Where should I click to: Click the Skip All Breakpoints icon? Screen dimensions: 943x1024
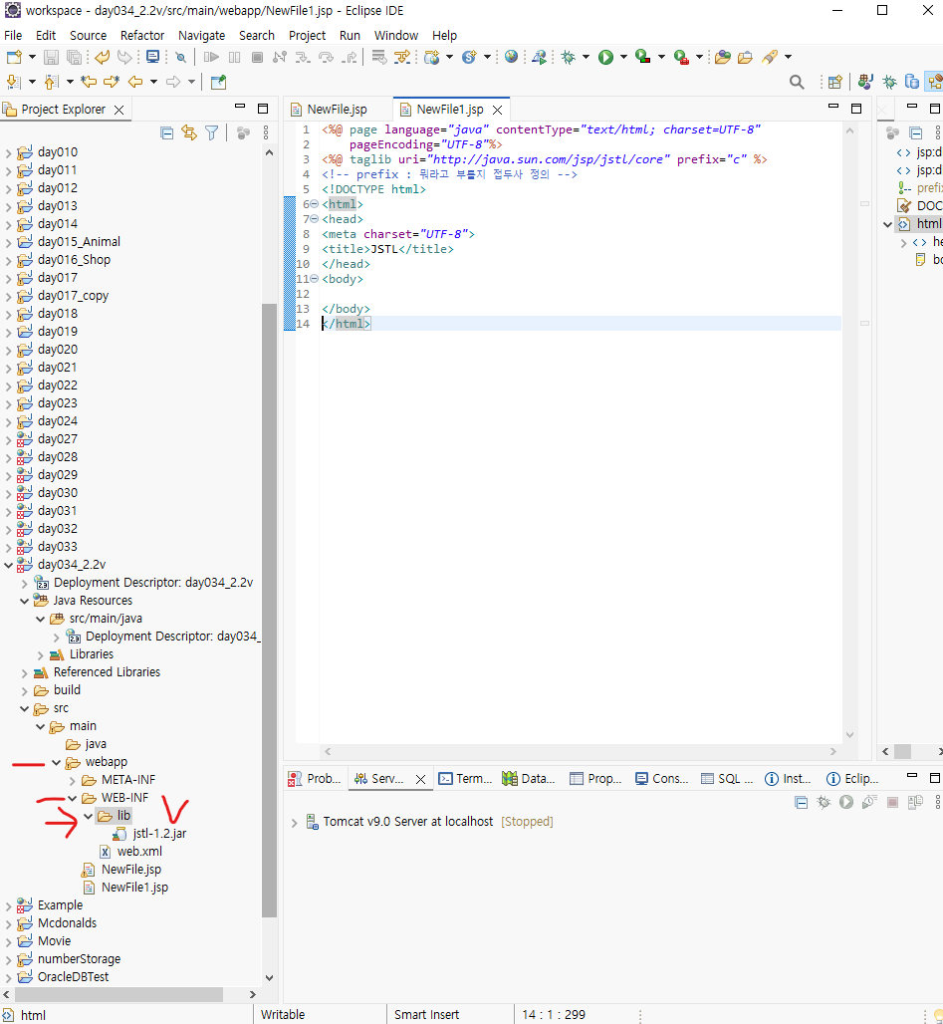[181, 58]
